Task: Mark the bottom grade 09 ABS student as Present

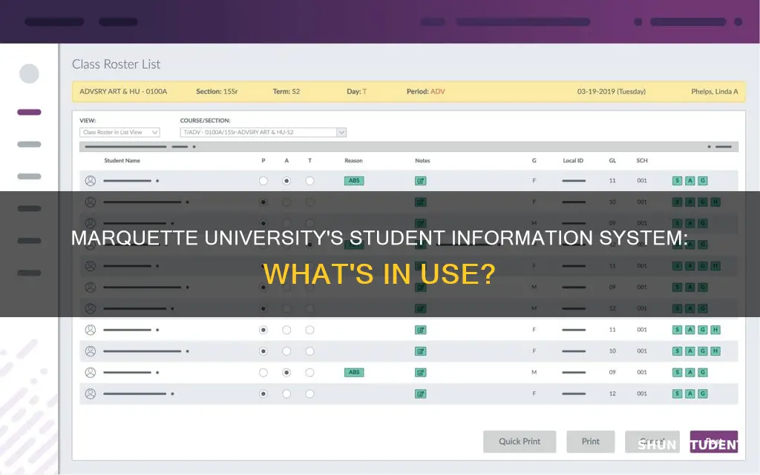Action: point(263,373)
